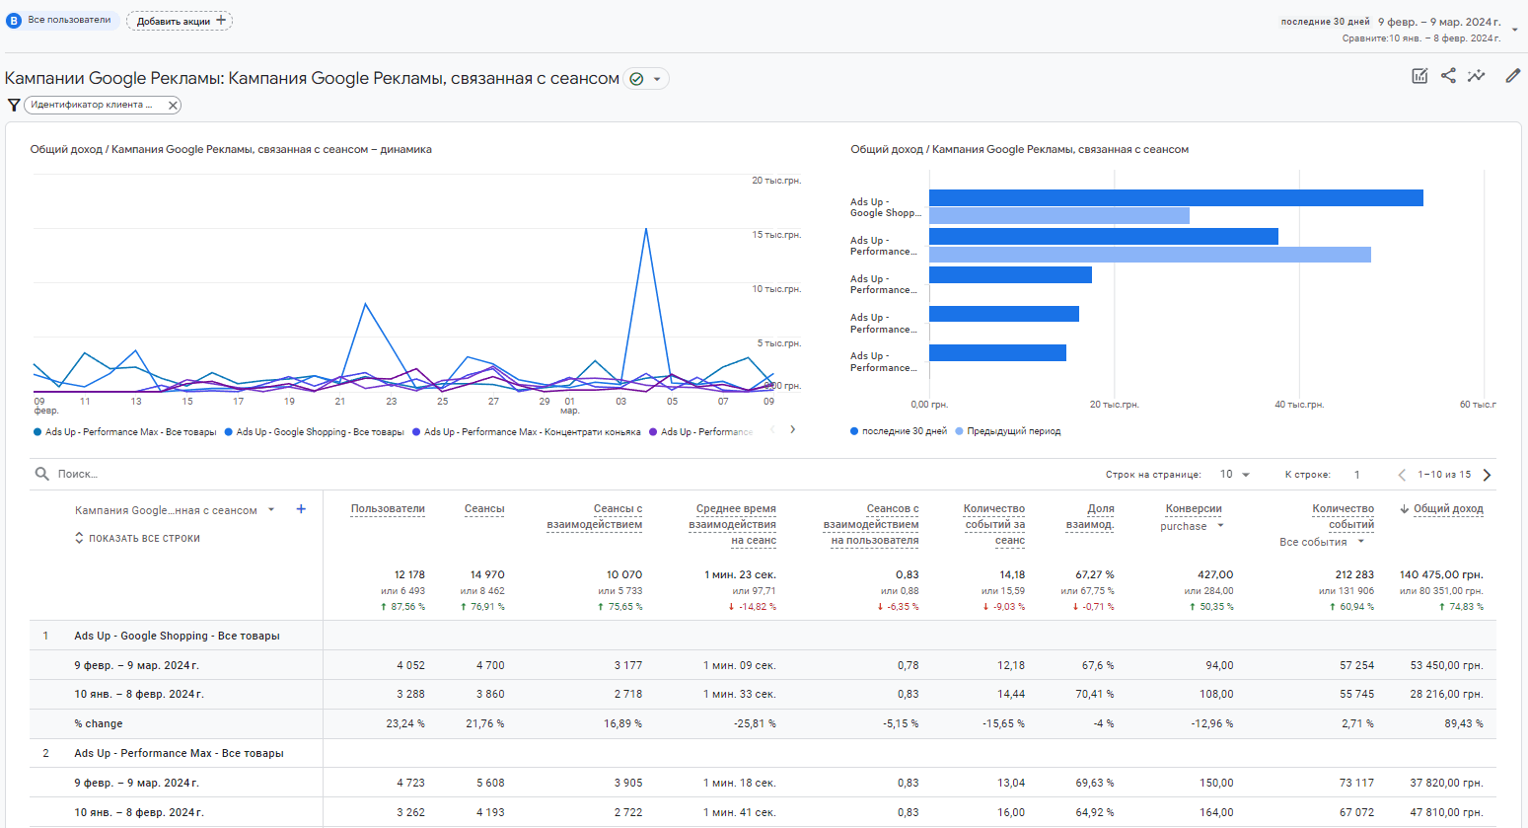The height and width of the screenshot is (828, 1528).
Task: Toggle Performance Max - Концентрати коньяка legend
Action: [x=527, y=431]
